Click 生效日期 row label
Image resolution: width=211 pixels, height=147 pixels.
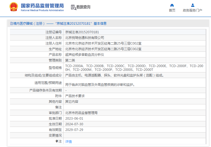[55, 124]
